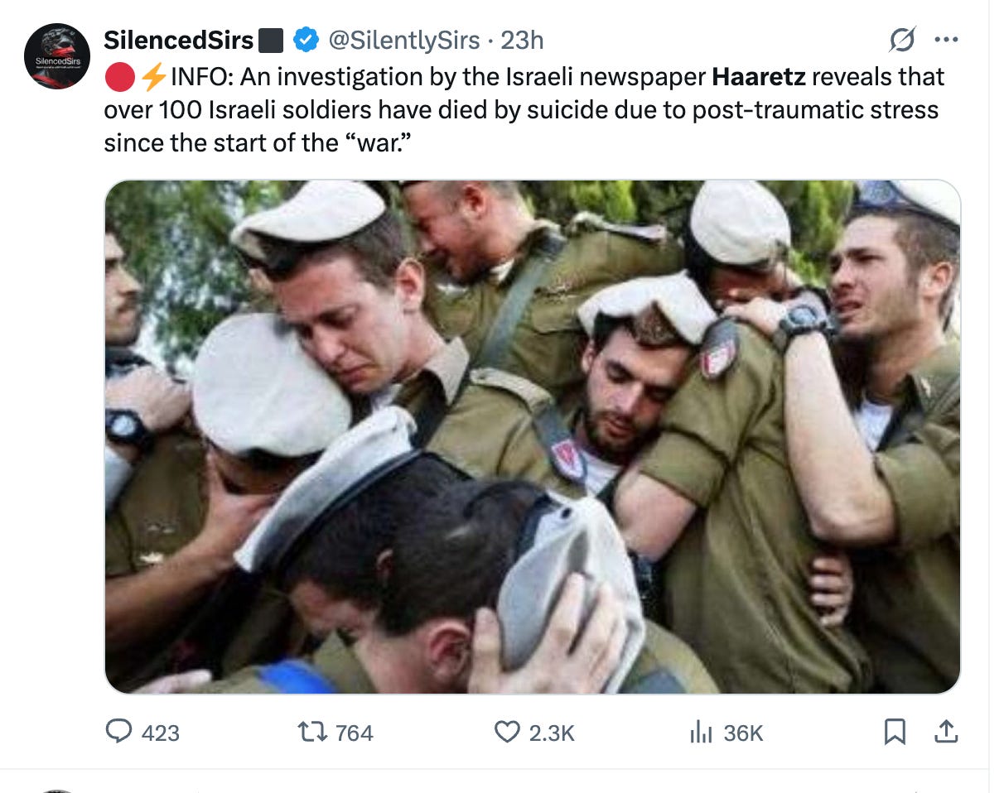
Task: Click the 764 reposts count
Action: tap(355, 733)
